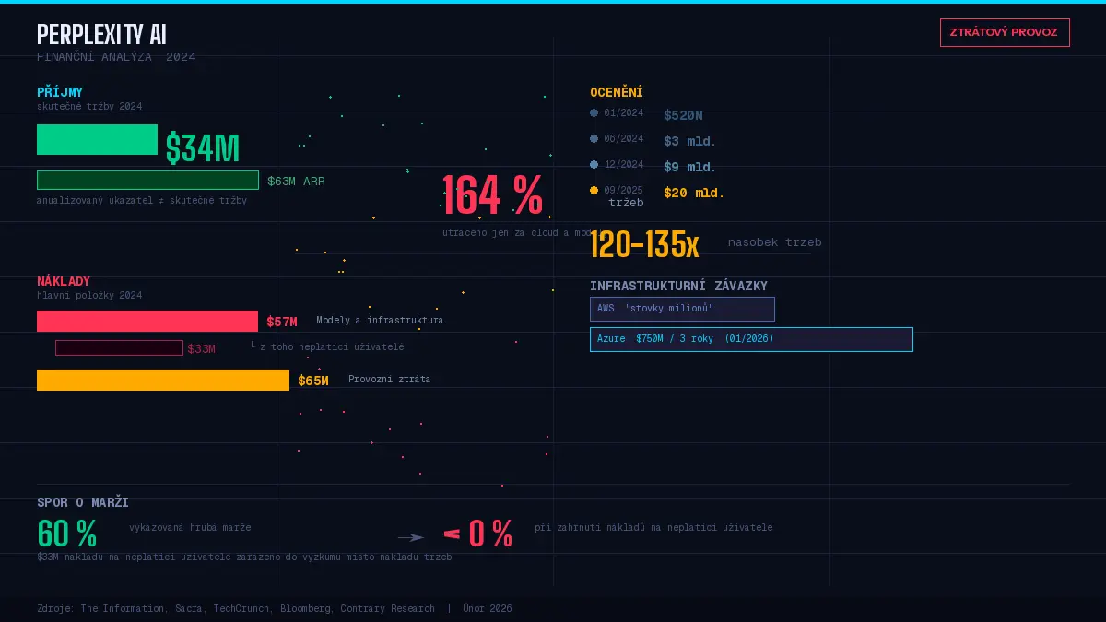Click the red $57M cost bar
The width and height of the screenshot is (1106, 622).
(147, 321)
